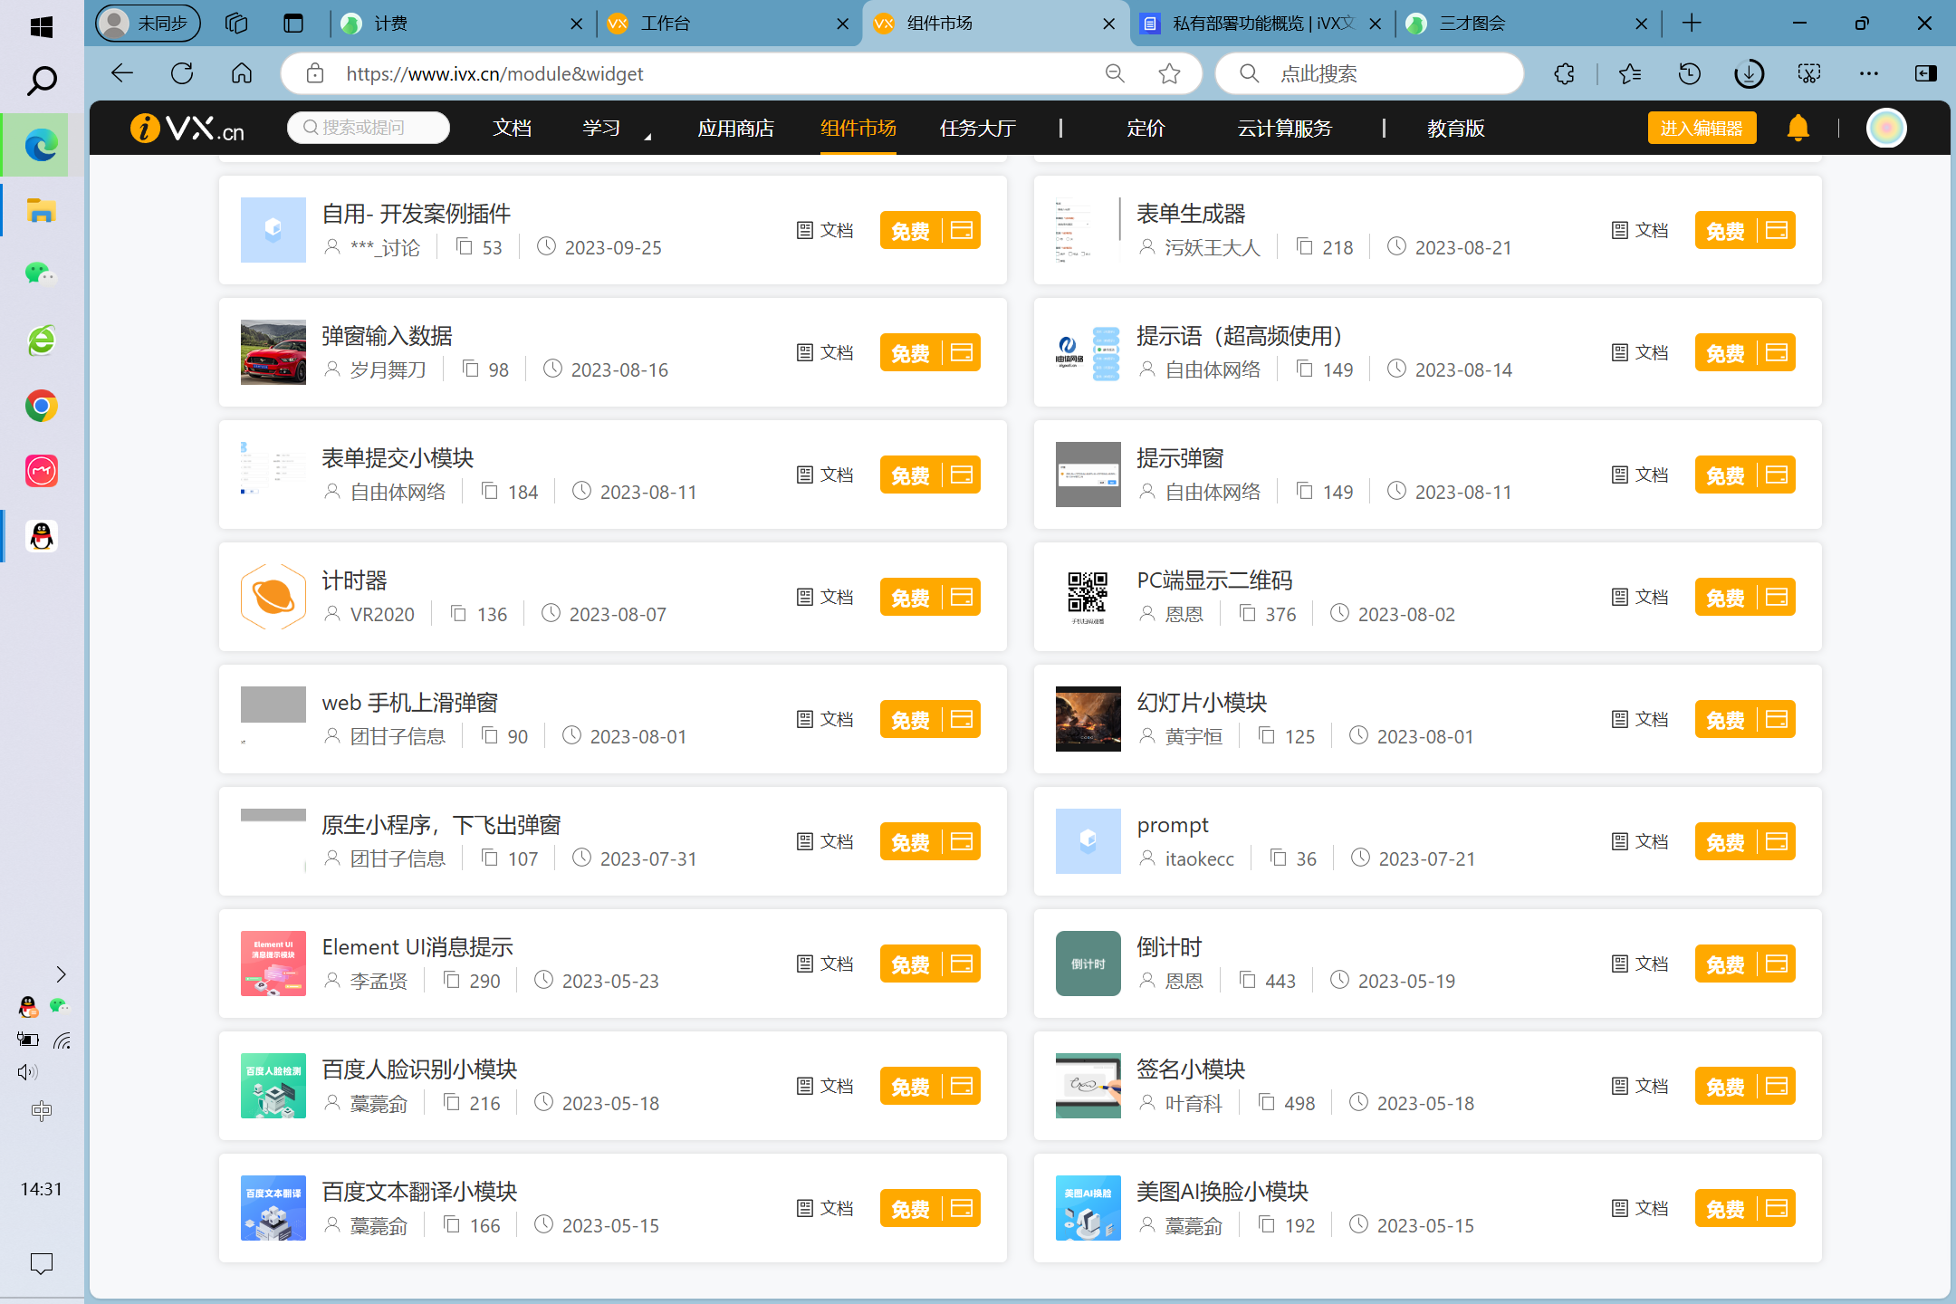Open the Windows notification center icon
Screen dimensions: 1956x1304
42,1263
